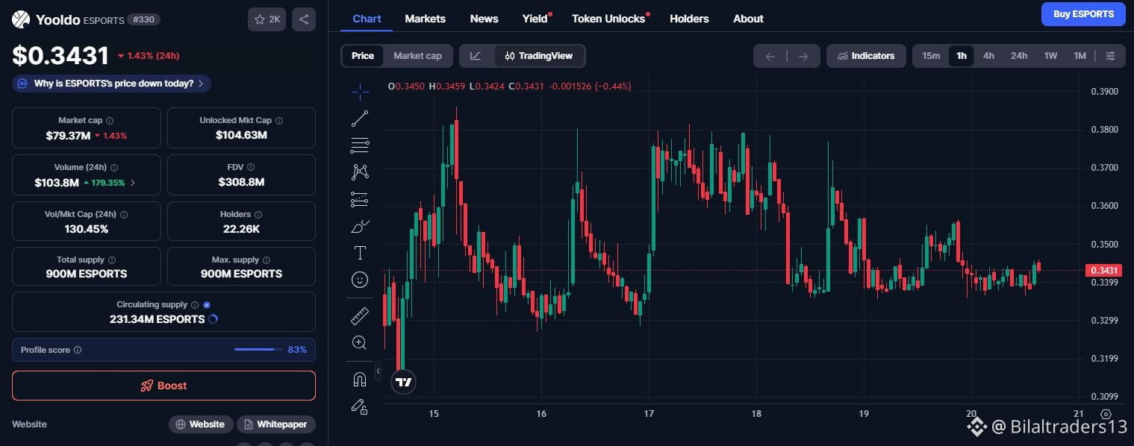This screenshot has width=1134, height=446.
Task: Select the crosshair cursor tool
Action: [x=360, y=92]
